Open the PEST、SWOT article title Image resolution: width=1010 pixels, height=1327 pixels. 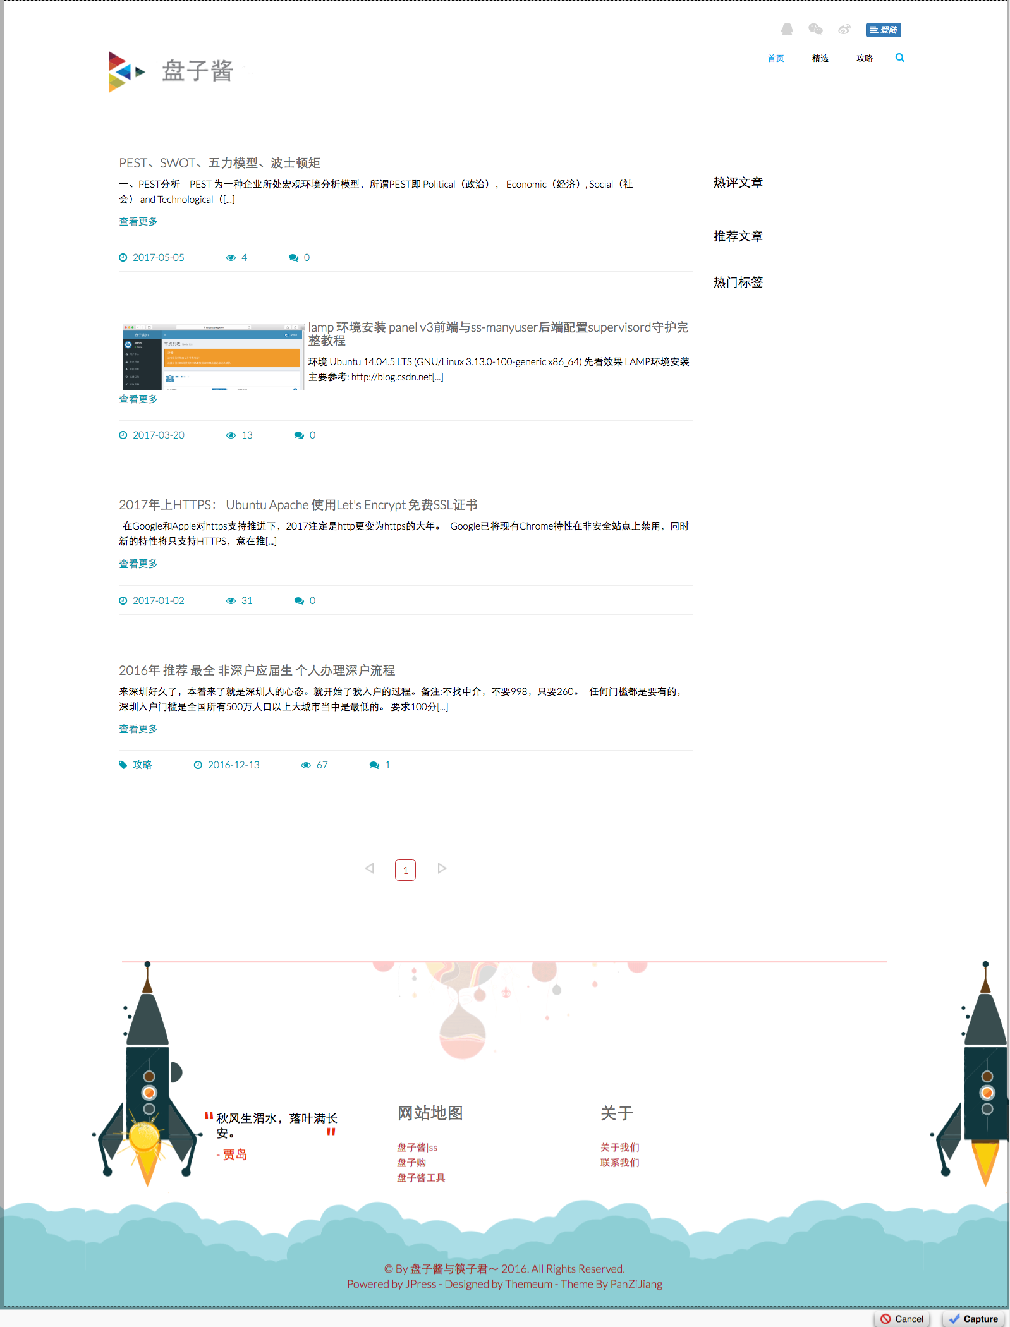coord(219,163)
